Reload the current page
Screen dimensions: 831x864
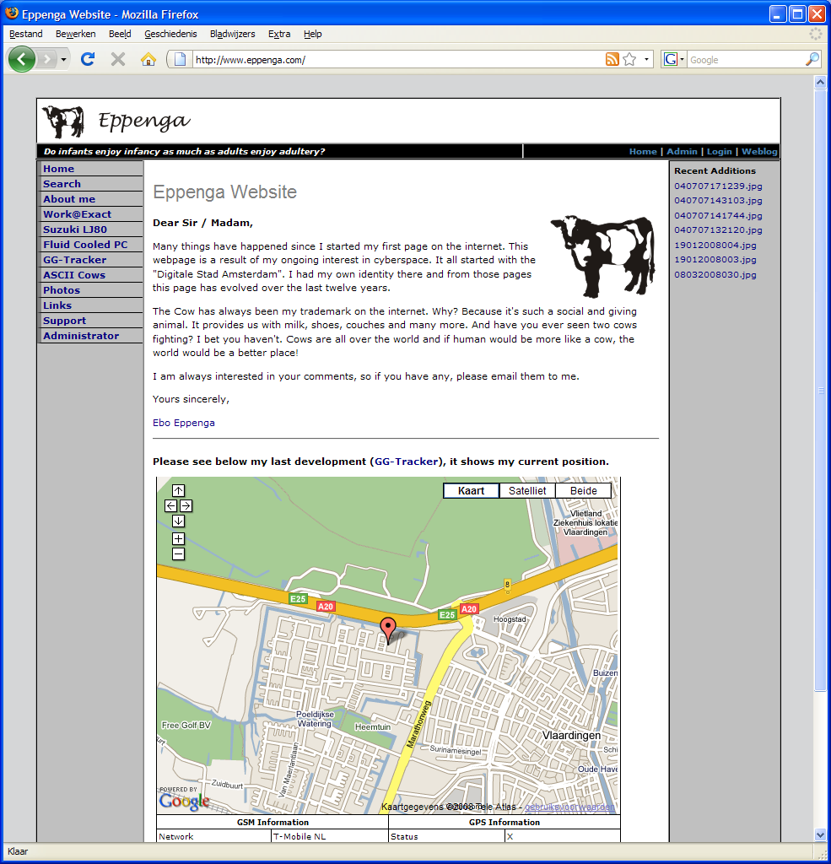click(88, 59)
